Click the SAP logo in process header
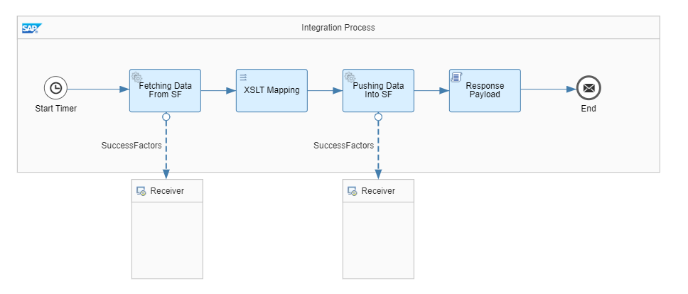Image resolution: width=688 pixels, height=294 pixels. click(x=31, y=28)
